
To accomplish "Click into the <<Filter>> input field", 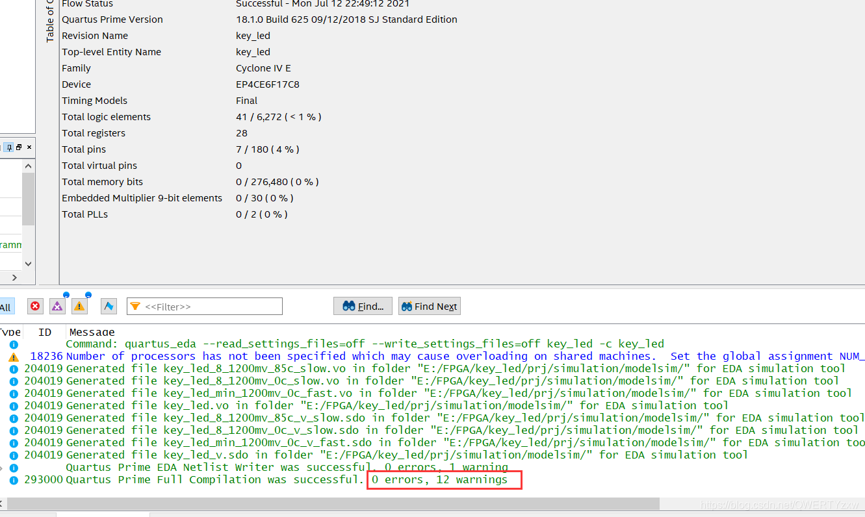I will pyautogui.click(x=205, y=307).
